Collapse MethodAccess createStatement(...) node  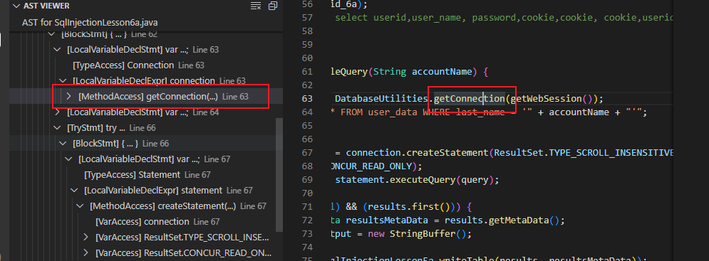coord(81,206)
